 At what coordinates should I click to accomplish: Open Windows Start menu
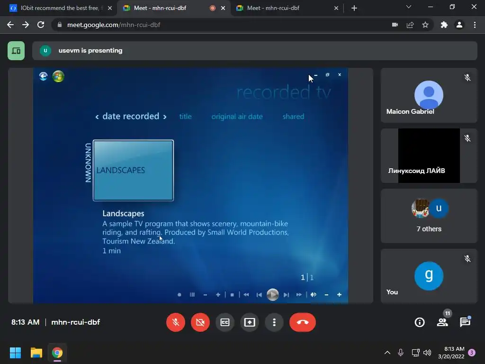click(15, 353)
